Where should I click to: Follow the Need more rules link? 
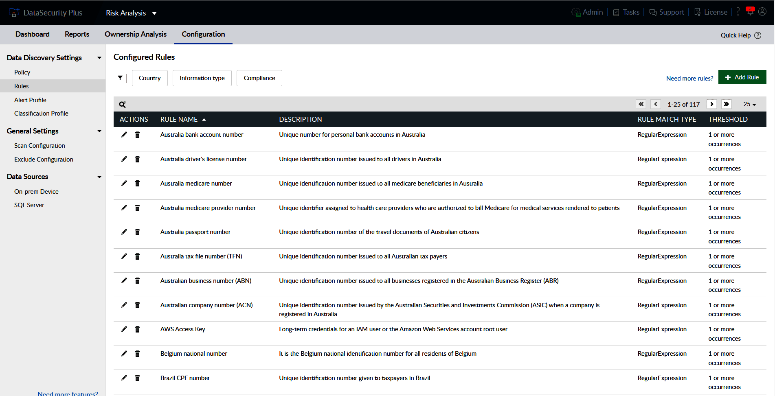click(x=689, y=78)
